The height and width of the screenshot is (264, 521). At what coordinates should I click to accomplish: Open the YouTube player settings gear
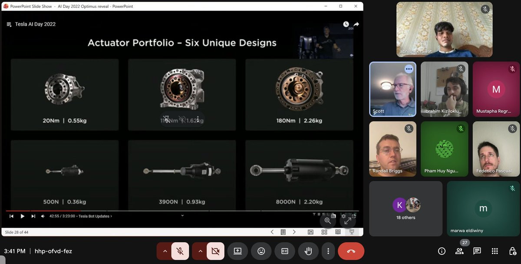pos(343,216)
